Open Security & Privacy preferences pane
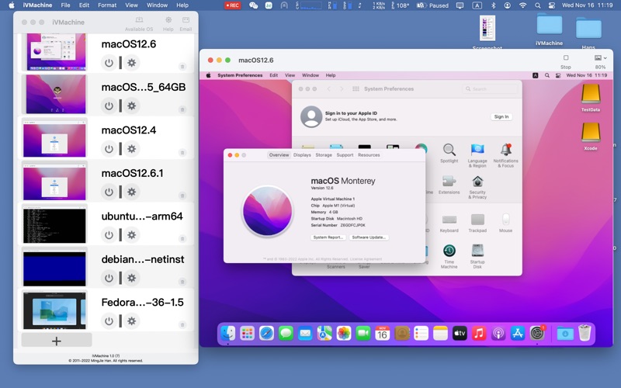The image size is (621, 388). coord(477,187)
